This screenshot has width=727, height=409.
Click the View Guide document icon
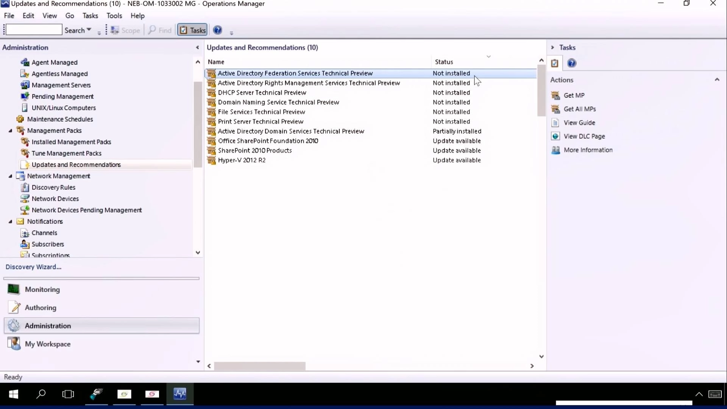point(555,123)
